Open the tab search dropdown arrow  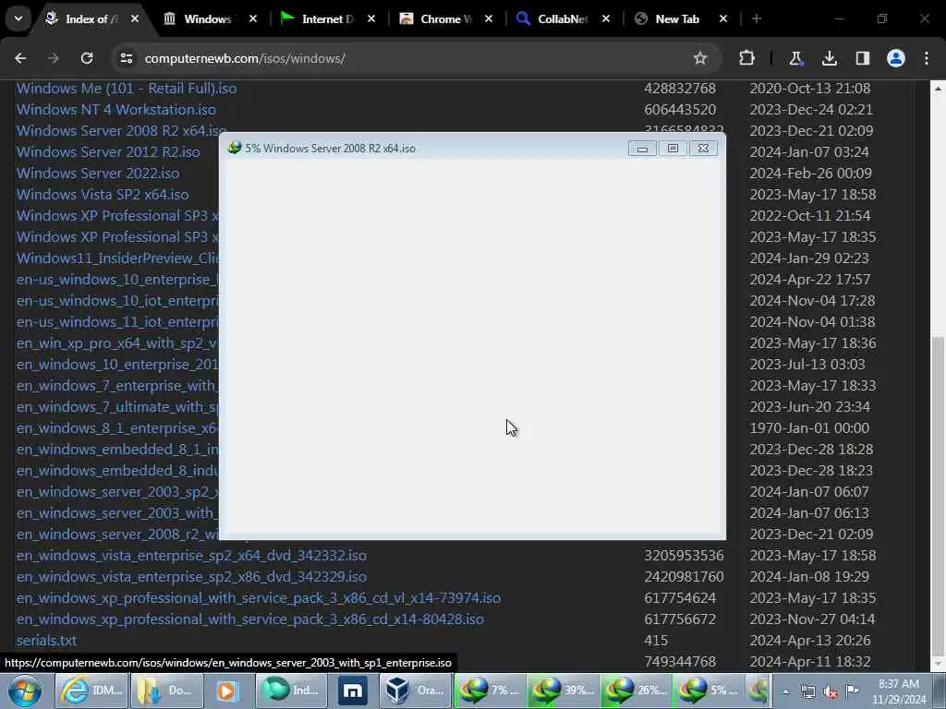[18, 18]
